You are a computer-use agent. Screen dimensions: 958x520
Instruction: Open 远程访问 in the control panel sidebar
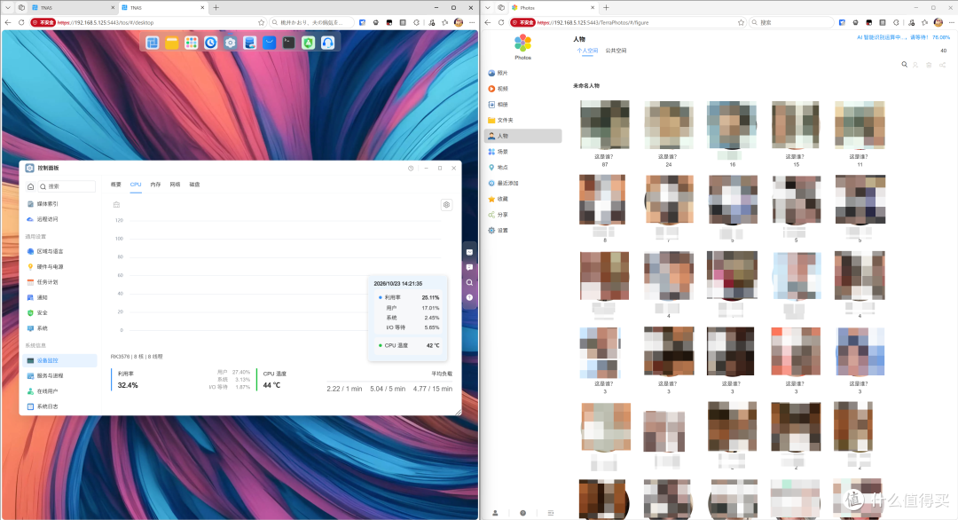[60, 219]
